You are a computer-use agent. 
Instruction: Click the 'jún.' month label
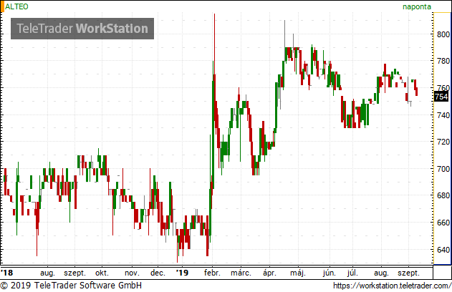pos(330,273)
